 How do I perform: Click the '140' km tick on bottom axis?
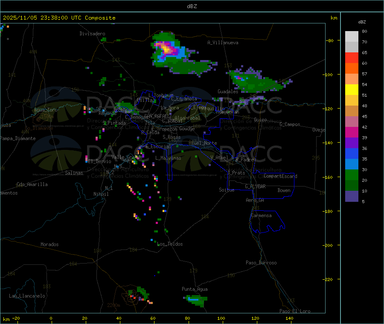pos(289,318)
